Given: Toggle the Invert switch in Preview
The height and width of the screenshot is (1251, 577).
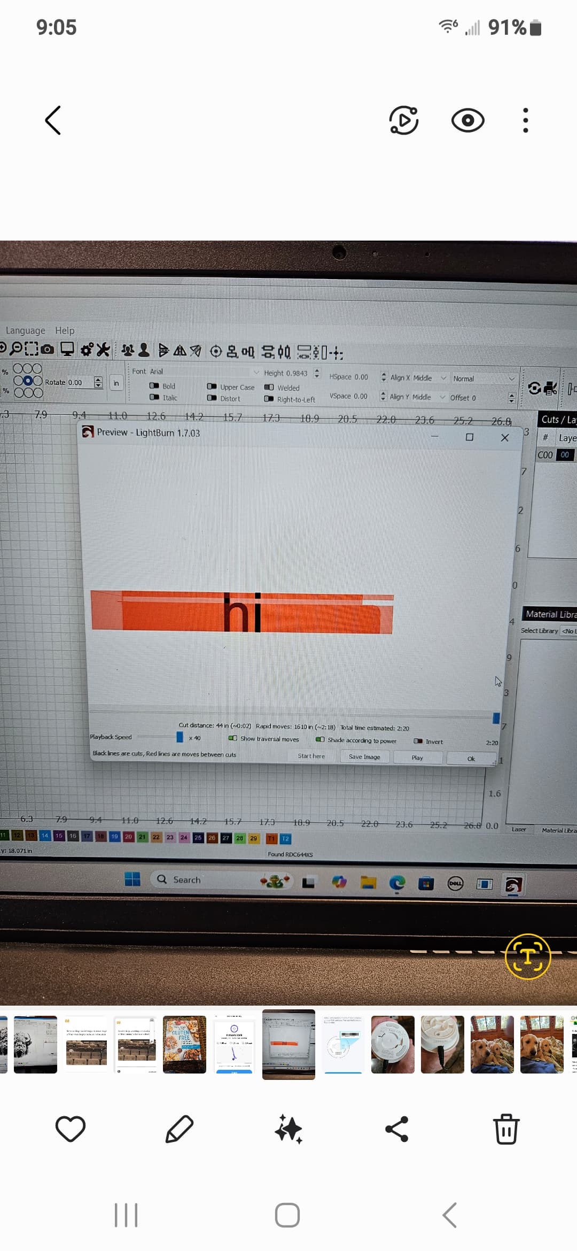Looking at the screenshot, I should (x=418, y=741).
